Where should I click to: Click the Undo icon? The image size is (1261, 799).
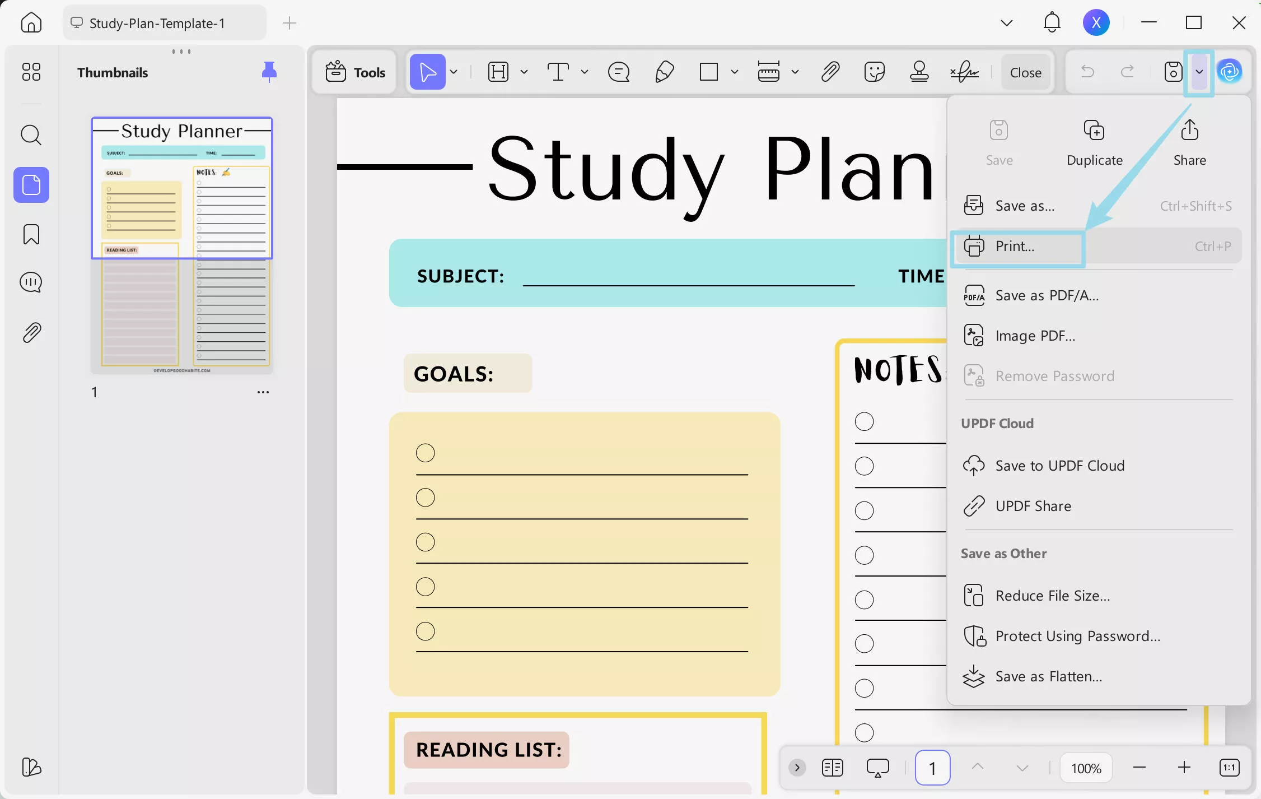point(1089,72)
